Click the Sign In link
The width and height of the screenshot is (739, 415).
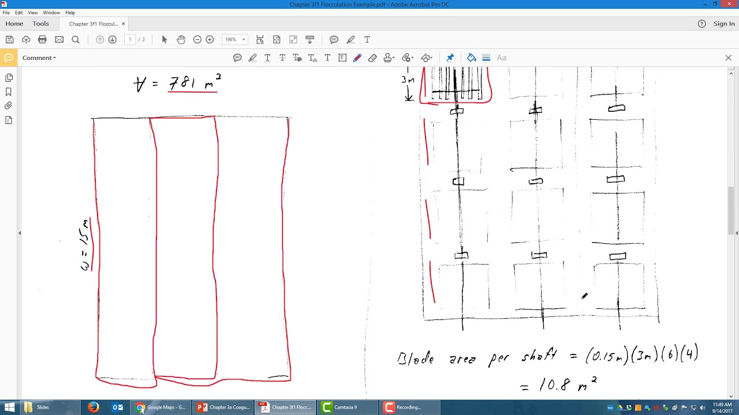click(724, 24)
